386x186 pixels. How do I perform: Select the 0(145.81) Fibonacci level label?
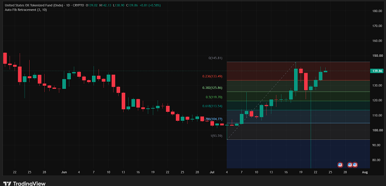pyautogui.click(x=216, y=58)
